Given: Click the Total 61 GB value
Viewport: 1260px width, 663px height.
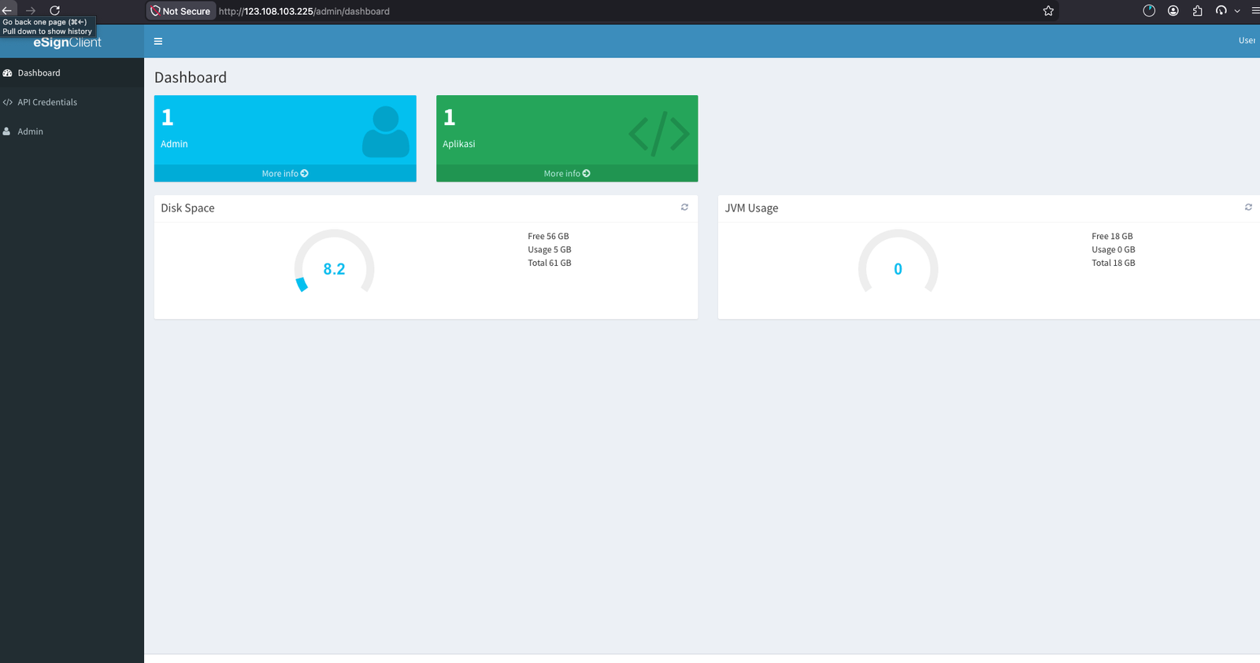Looking at the screenshot, I should coord(550,263).
